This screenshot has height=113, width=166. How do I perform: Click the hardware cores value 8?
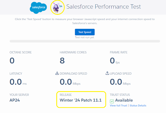pyautogui.click(x=62, y=61)
